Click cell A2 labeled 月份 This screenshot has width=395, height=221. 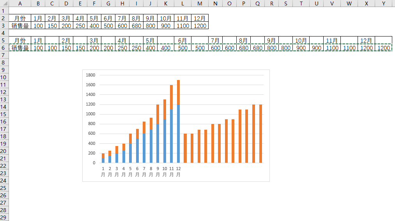click(20, 18)
